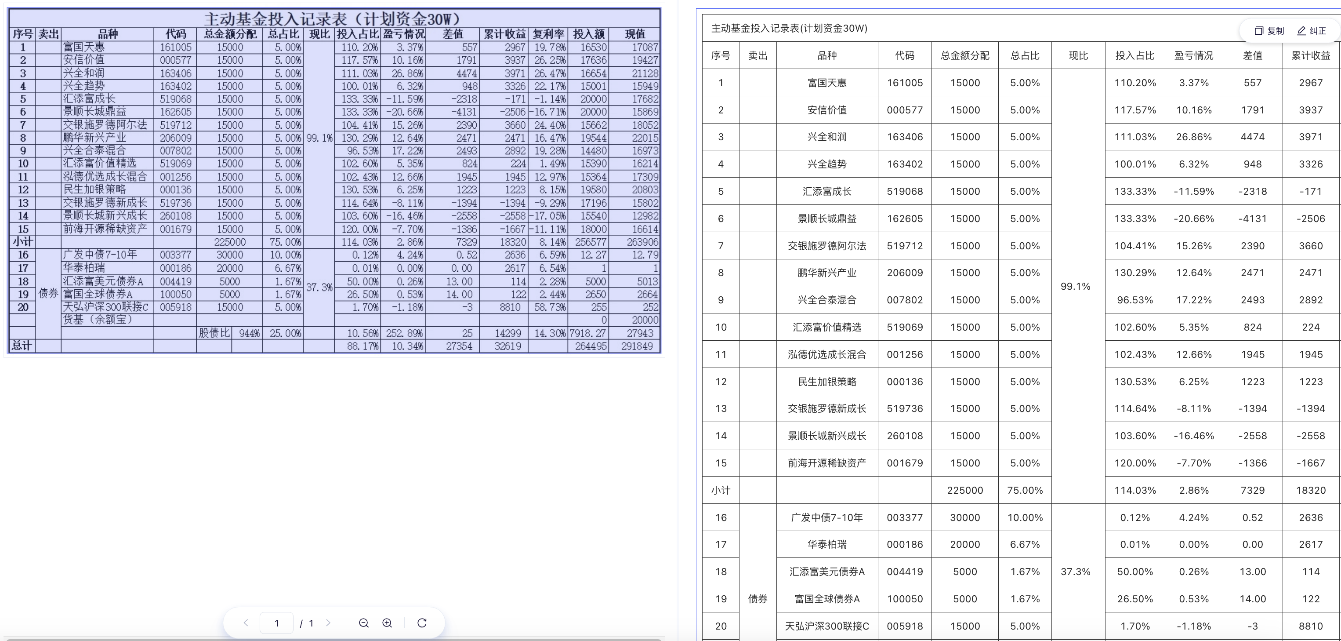Select the merged 债券 cell in results
Screen dimensions: 1341x641
[x=757, y=599]
